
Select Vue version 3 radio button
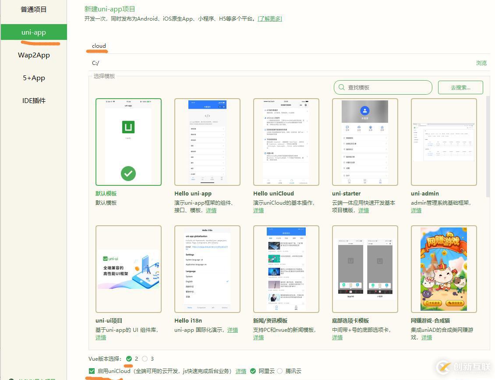(x=145, y=359)
